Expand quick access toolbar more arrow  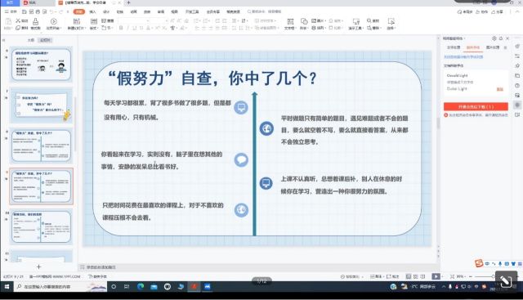(x=68, y=11)
